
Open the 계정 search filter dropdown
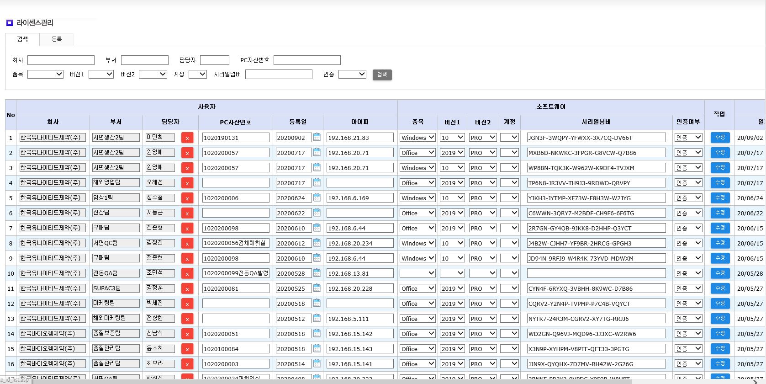point(198,74)
